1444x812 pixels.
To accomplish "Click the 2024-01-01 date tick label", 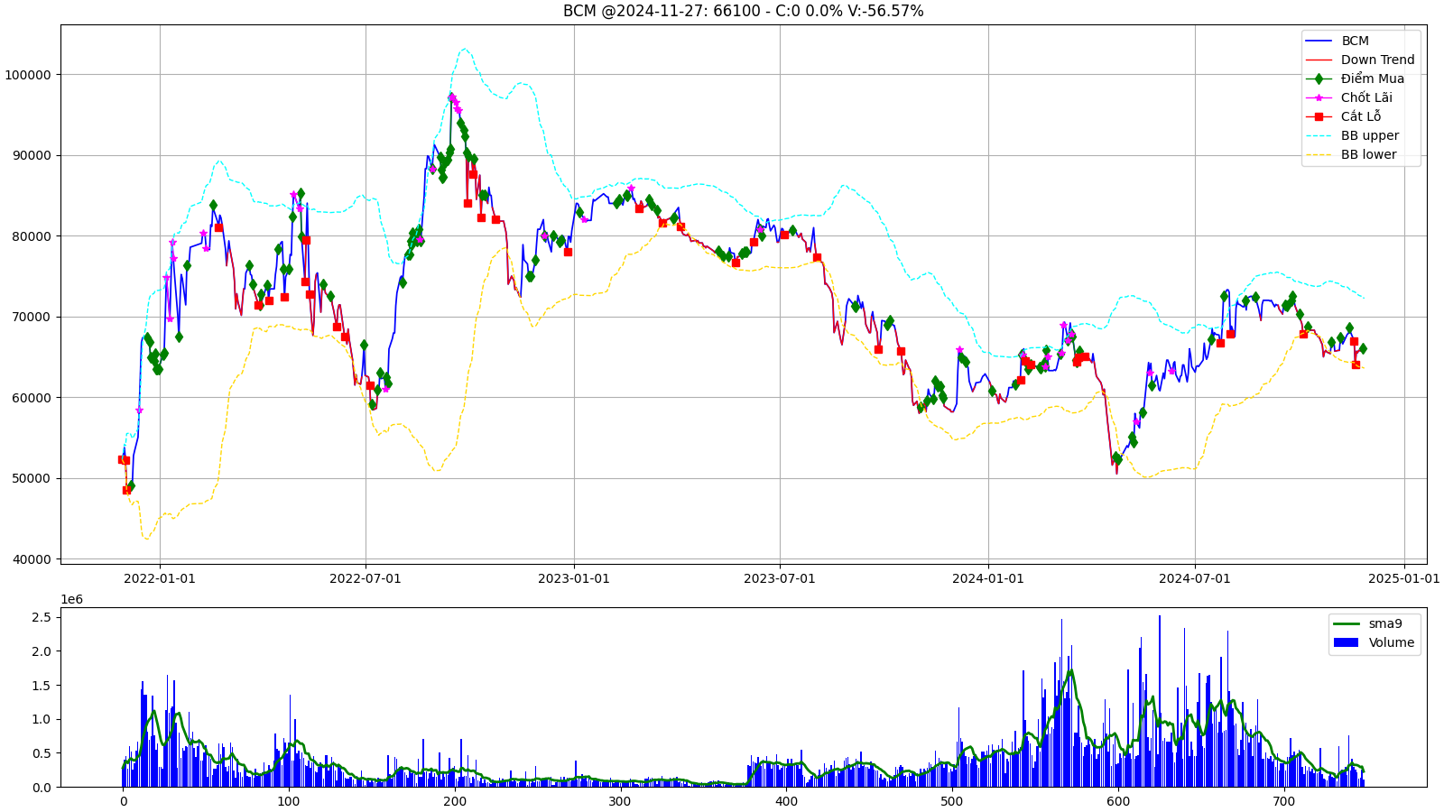I will [x=988, y=578].
